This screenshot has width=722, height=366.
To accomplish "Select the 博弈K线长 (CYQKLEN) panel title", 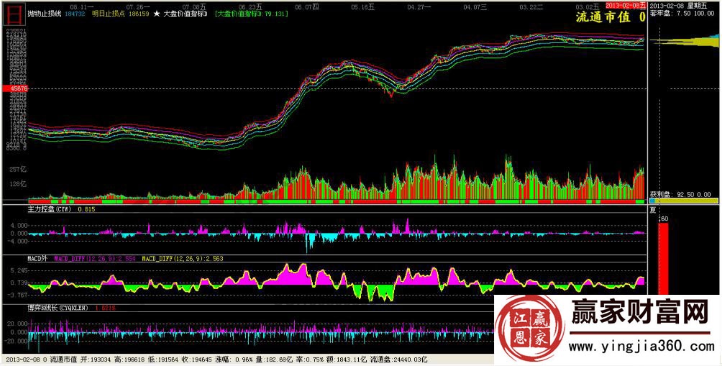I will [x=57, y=307].
